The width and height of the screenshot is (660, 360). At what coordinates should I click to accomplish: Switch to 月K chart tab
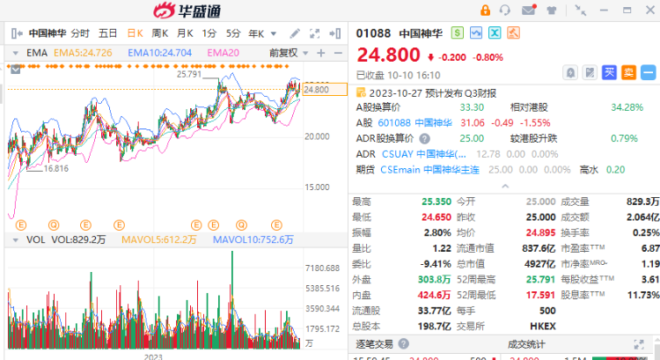(x=185, y=33)
